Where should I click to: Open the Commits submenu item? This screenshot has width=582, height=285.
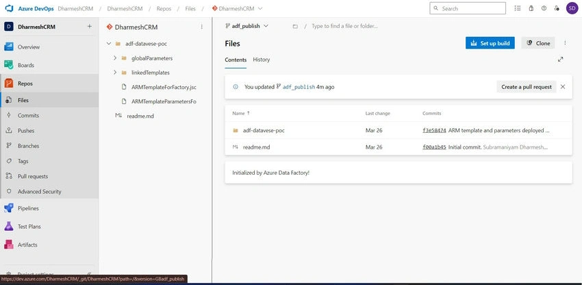click(x=49, y=115)
